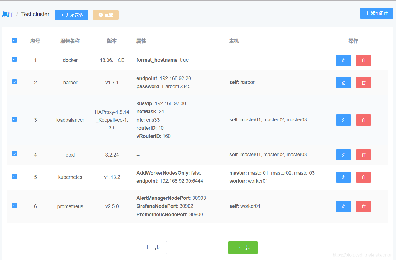Delete the prometheus service row
This screenshot has height=260, width=396.
click(x=363, y=206)
